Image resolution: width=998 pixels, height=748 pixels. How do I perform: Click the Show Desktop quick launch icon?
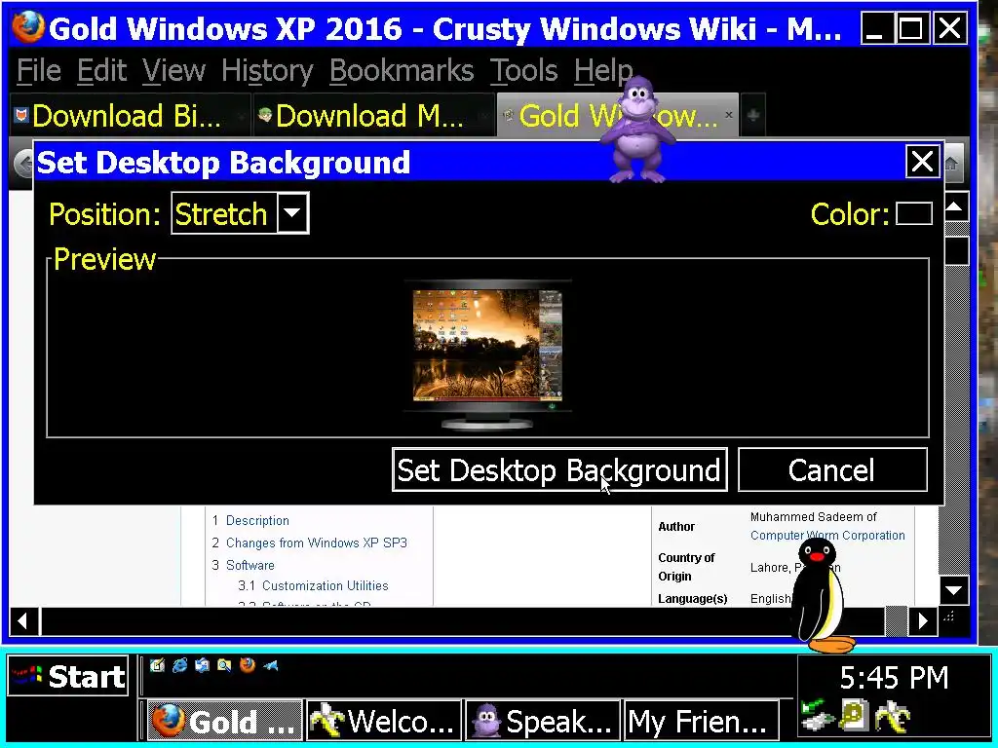(157, 665)
